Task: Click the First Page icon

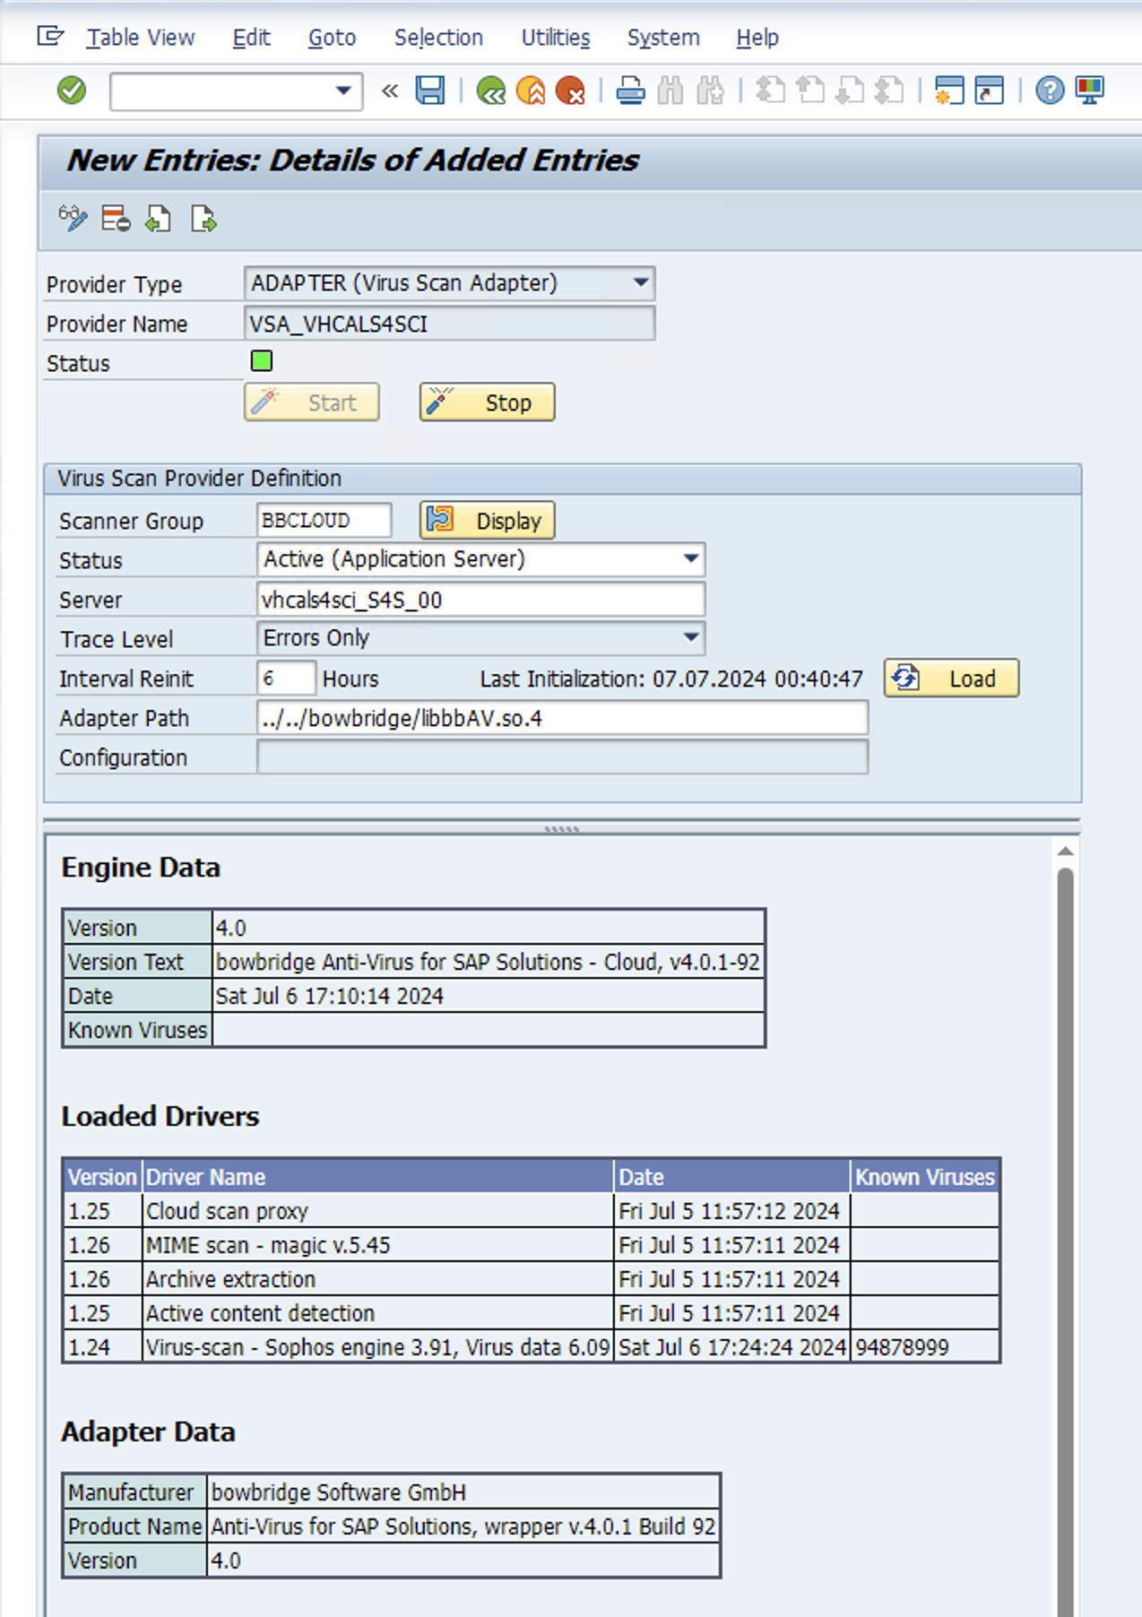Action: [770, 91]
